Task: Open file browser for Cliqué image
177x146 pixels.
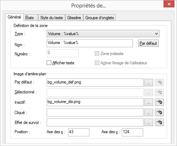Action: [x=149, y=112]
